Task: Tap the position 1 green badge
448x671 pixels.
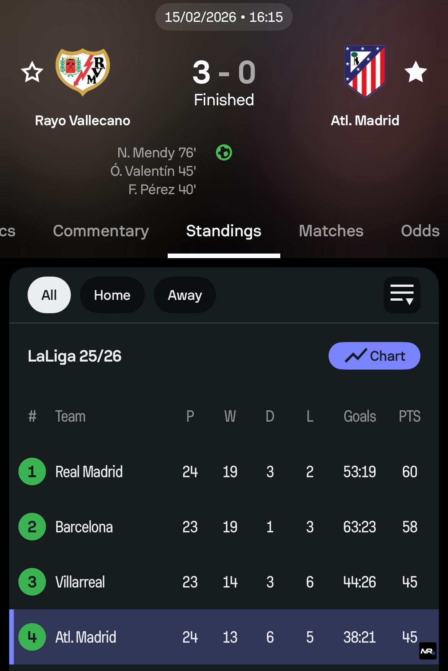Action: coord(32,471)
